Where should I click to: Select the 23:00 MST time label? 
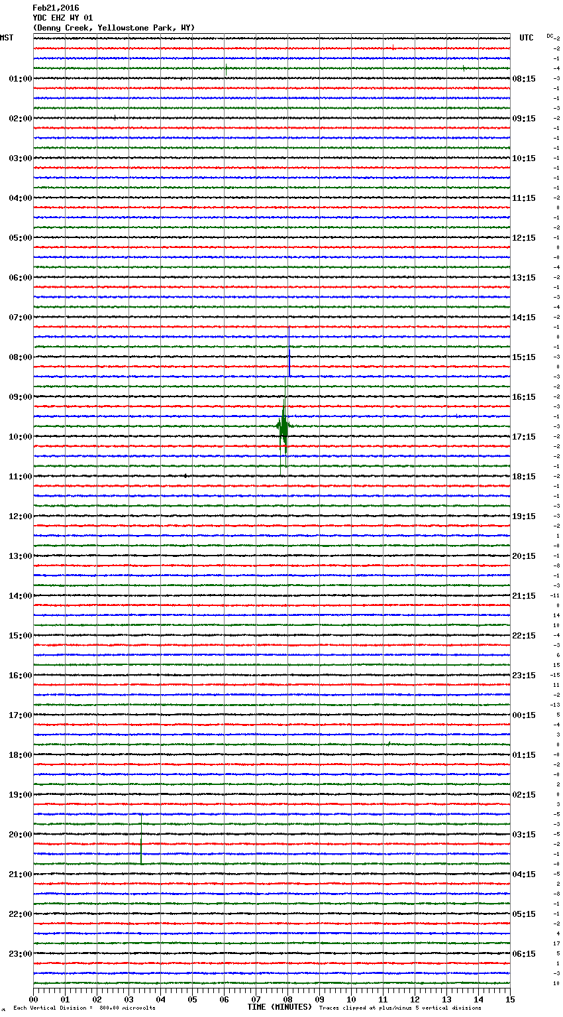21,954
